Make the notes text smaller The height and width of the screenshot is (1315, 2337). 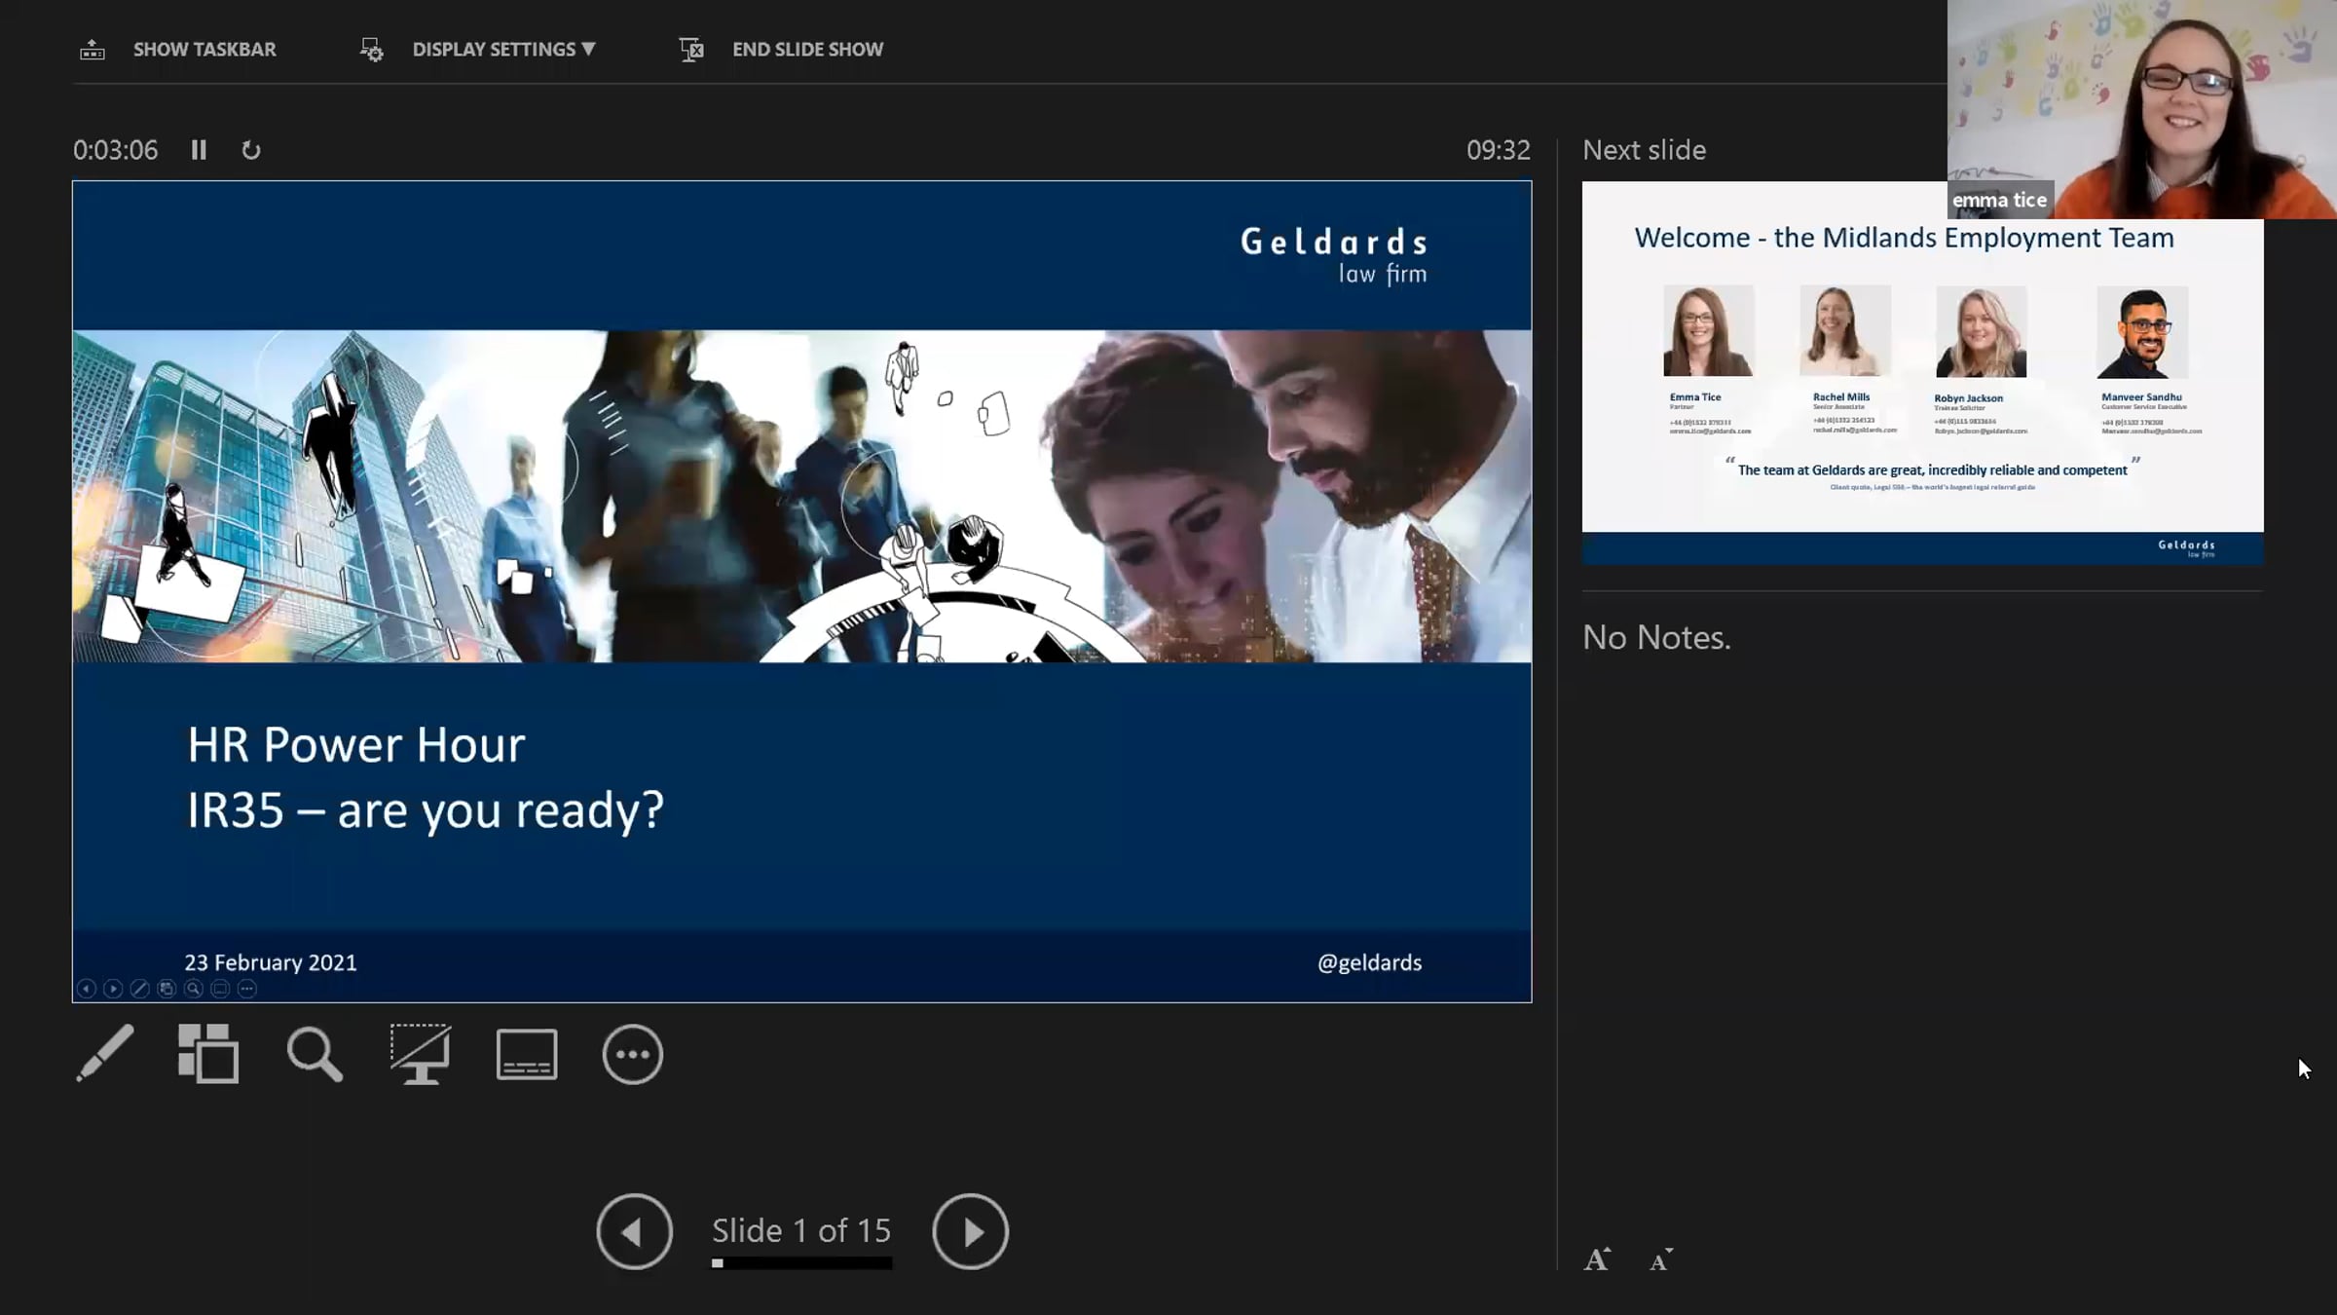coord(1661,1259)
